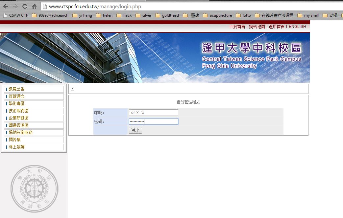Screen dimensions: 343x218
Task: Go back with the browser back arrow
Action: click(x=6, y=6)
